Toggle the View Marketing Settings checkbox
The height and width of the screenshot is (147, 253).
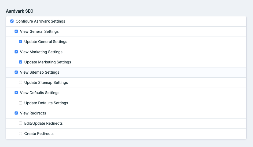coord(16,52)
